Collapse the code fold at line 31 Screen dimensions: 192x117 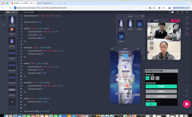23,111
